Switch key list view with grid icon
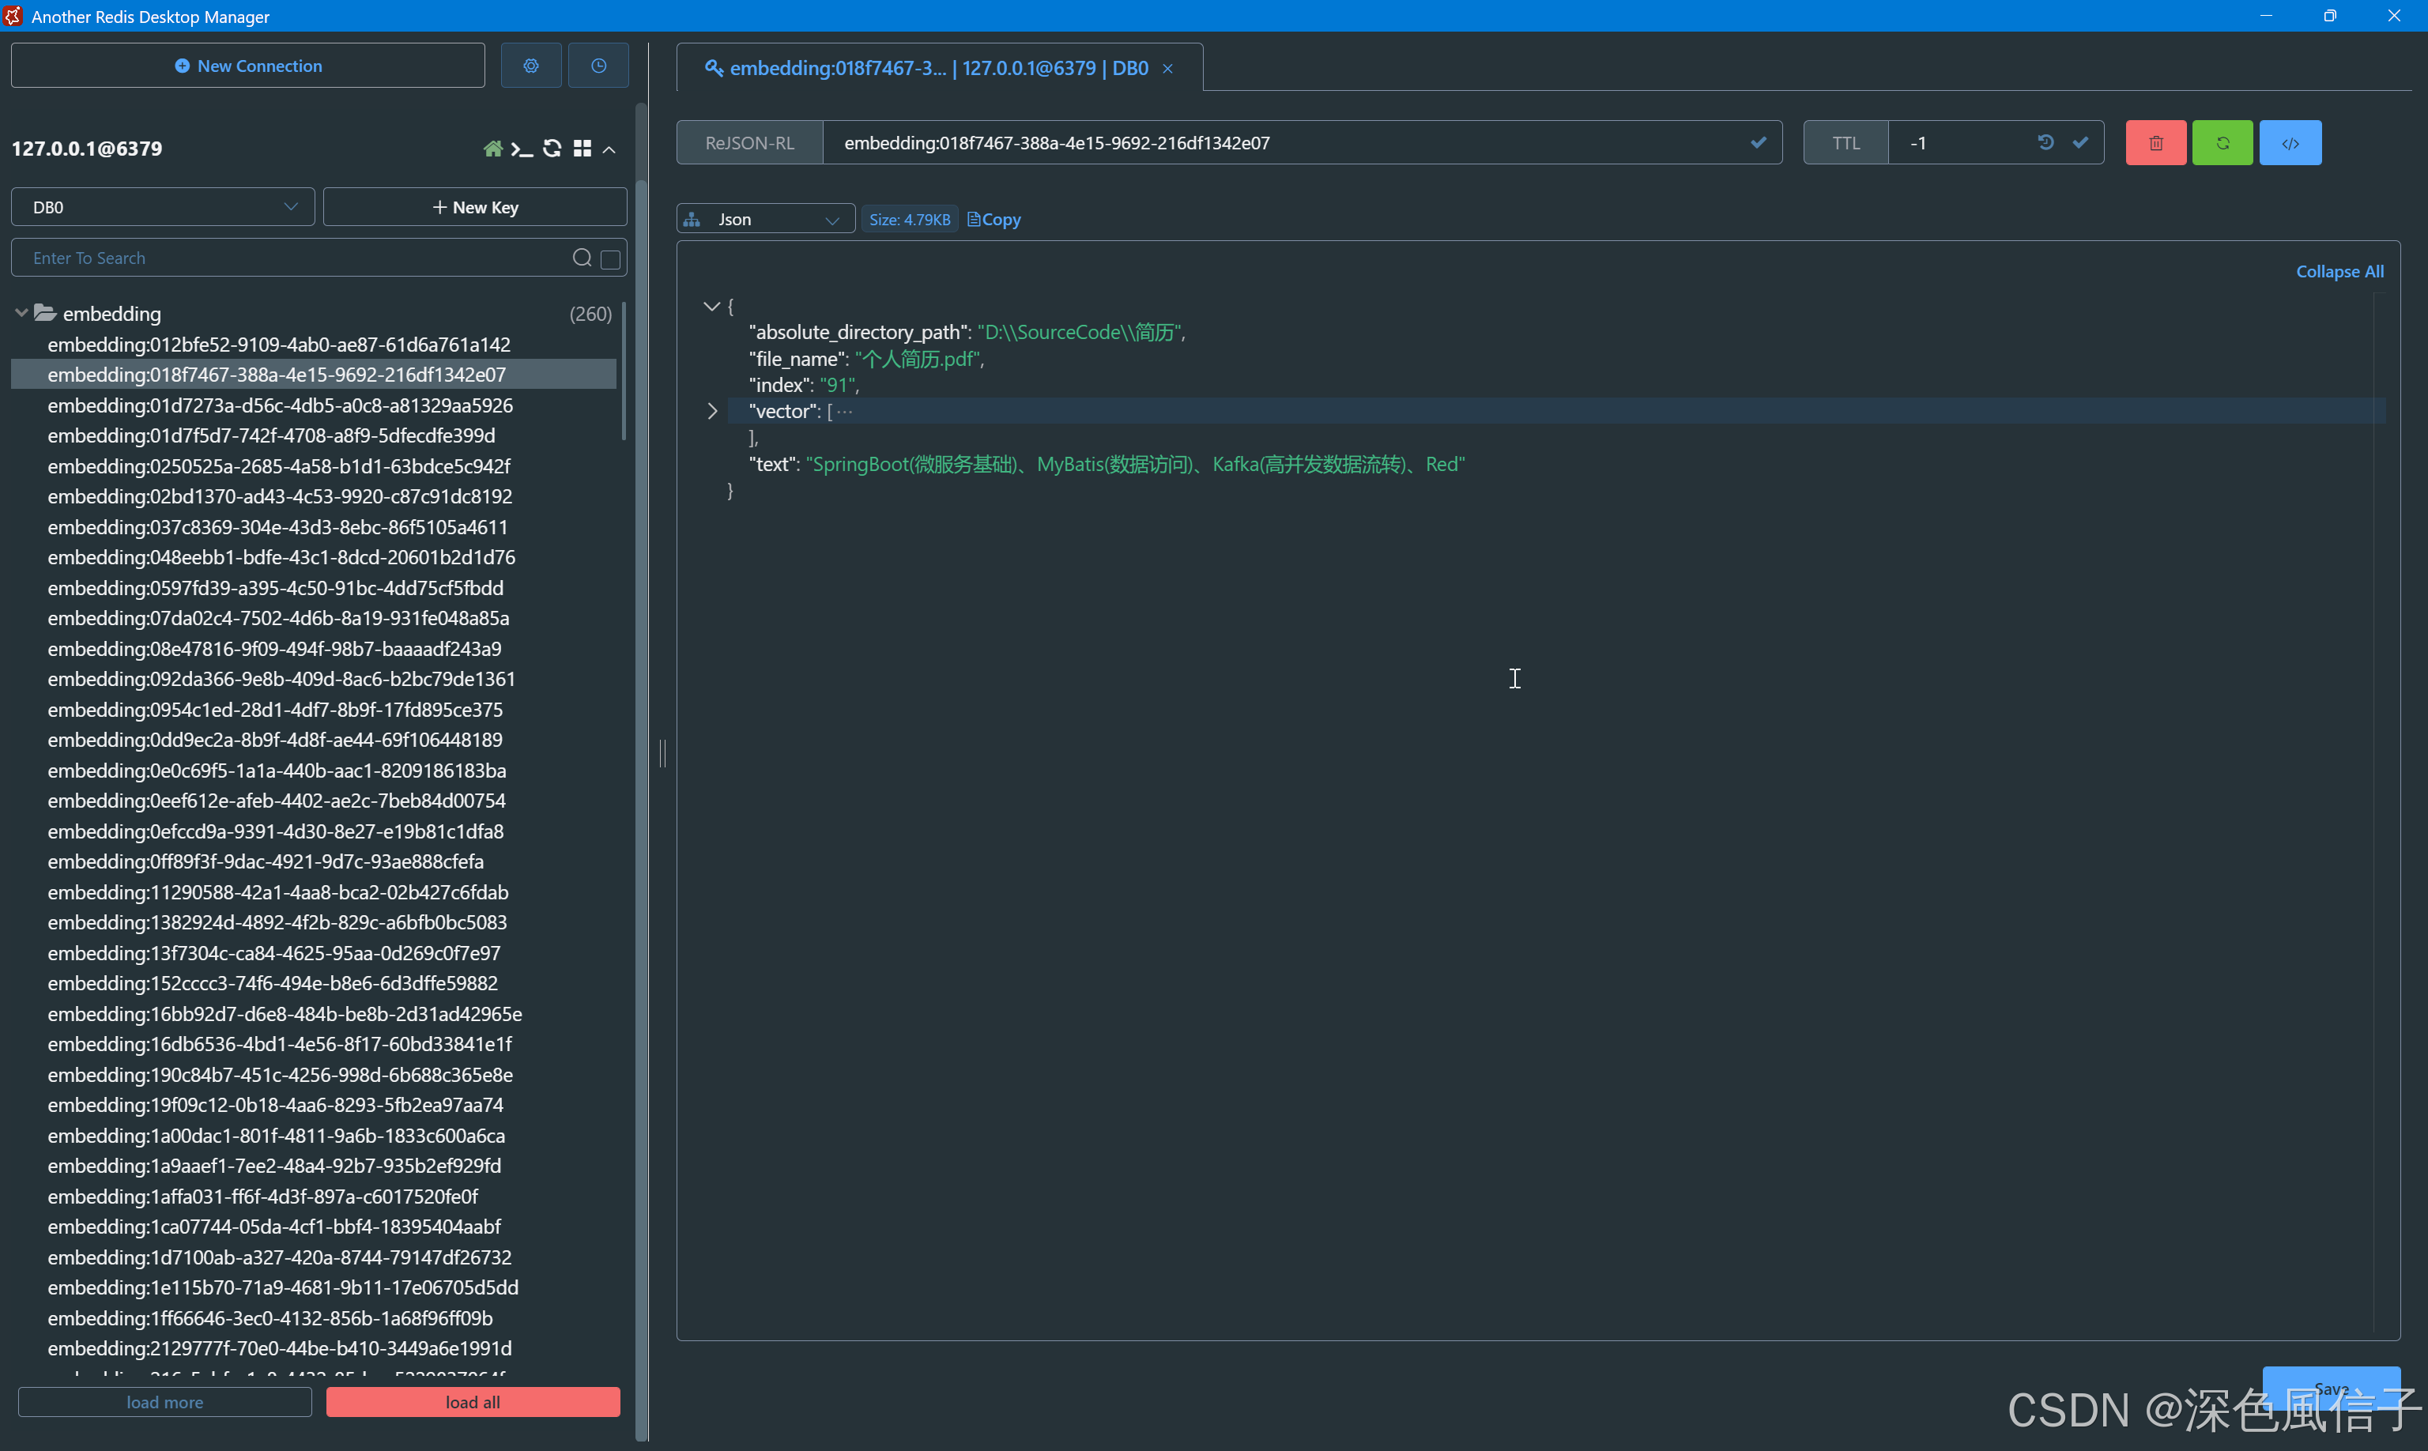2428x1451 pixels. pyautogui.click(x=582, y=149)
